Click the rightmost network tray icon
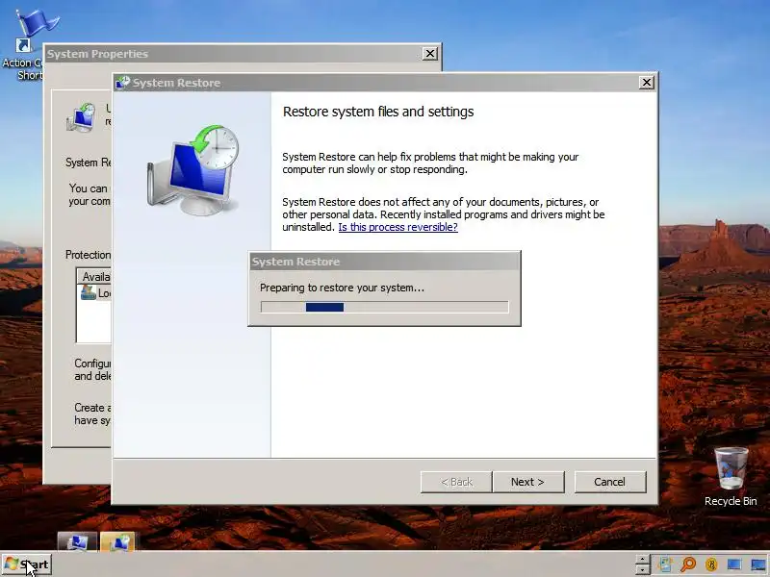 (758, 564)
